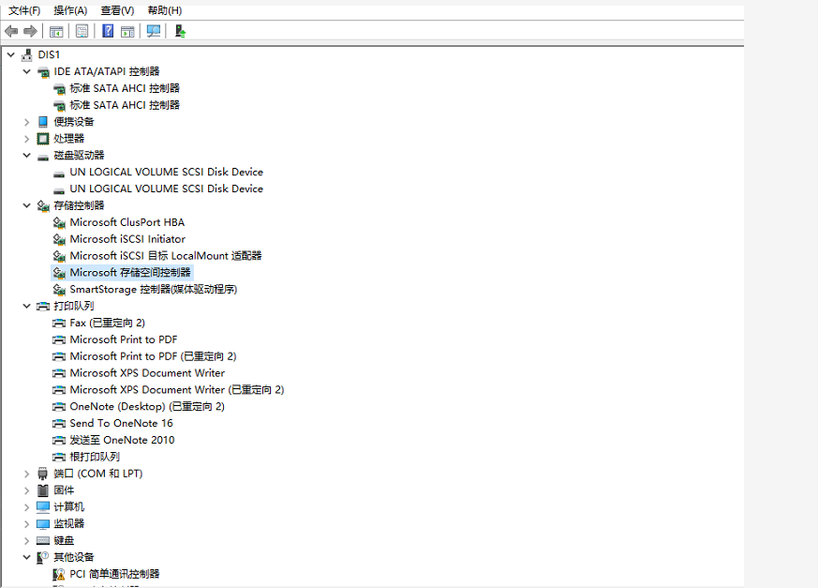Click the portable devices category icon
Image resolution: width=818 pixels, height=588 pixels.
tap(43, 122)
